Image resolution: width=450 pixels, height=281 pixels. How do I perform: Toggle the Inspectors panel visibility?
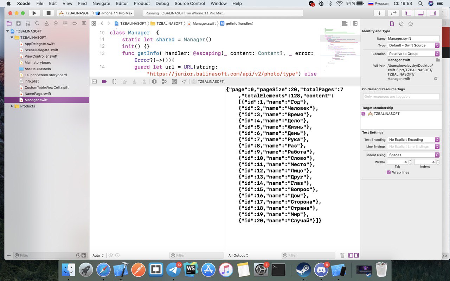(x=433, y=13)
